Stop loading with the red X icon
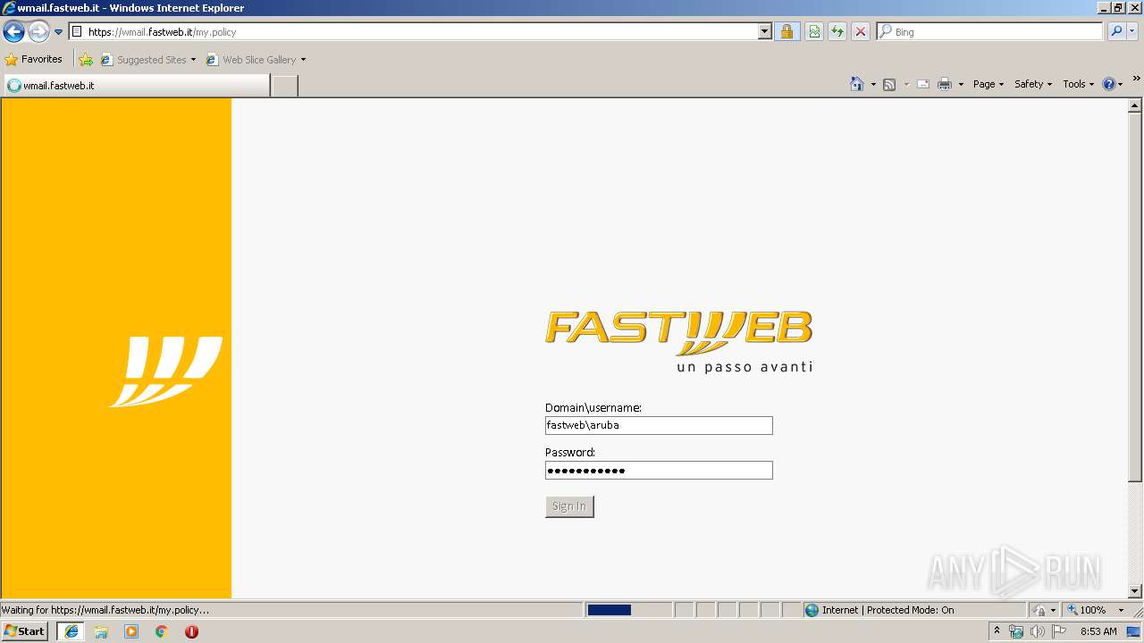Image resolution: width=1144 pixels, height=643 pixels. click(861, 32)
